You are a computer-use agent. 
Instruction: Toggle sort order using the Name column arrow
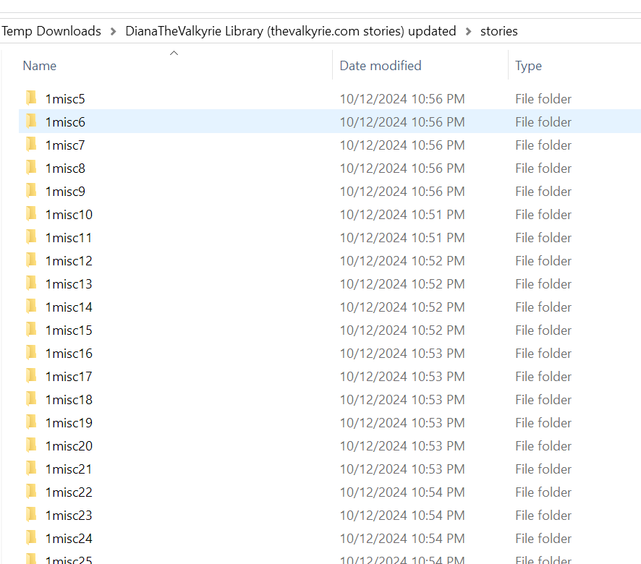tap(174, 53)
